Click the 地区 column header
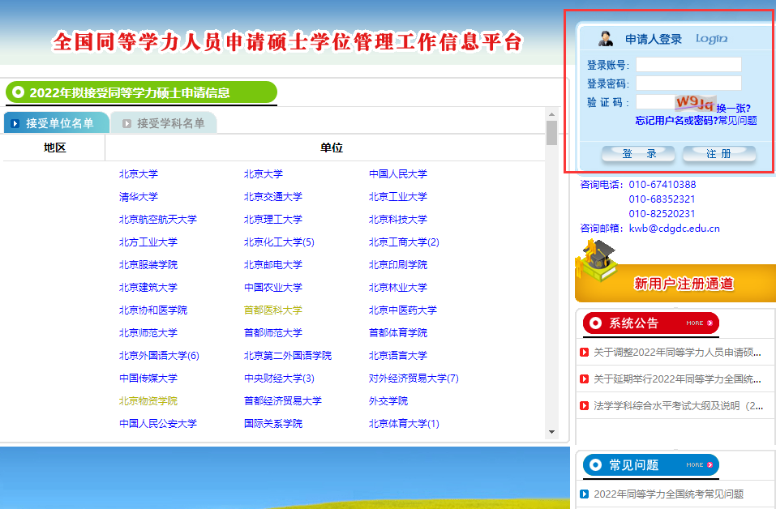 54,148
